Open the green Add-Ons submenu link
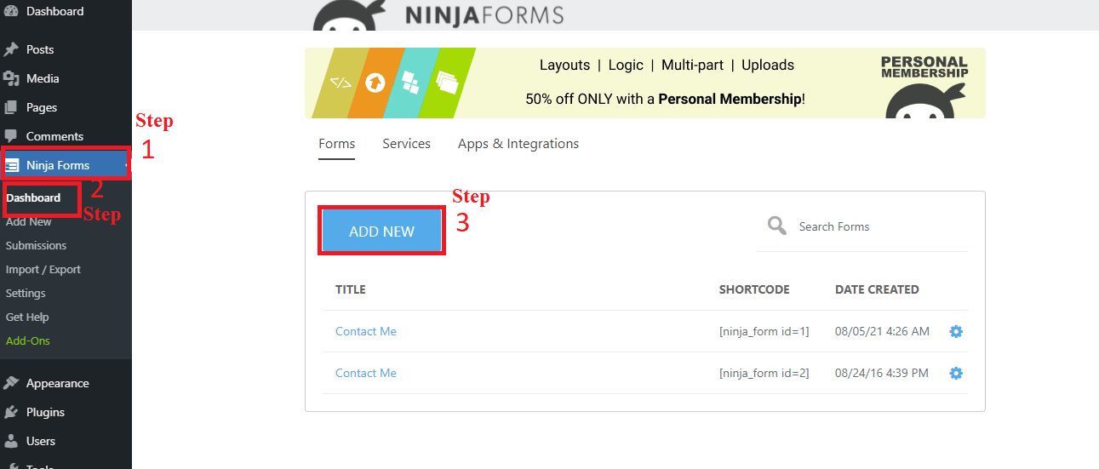The image size is (1099, 469). click(x=28, y=340)
